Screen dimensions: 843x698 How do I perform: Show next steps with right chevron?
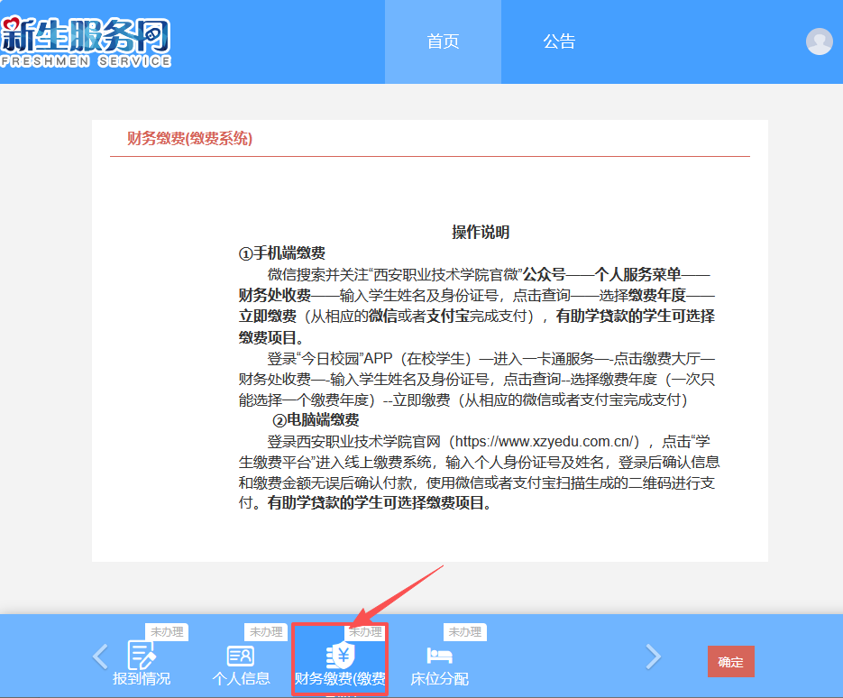point(653,657)
